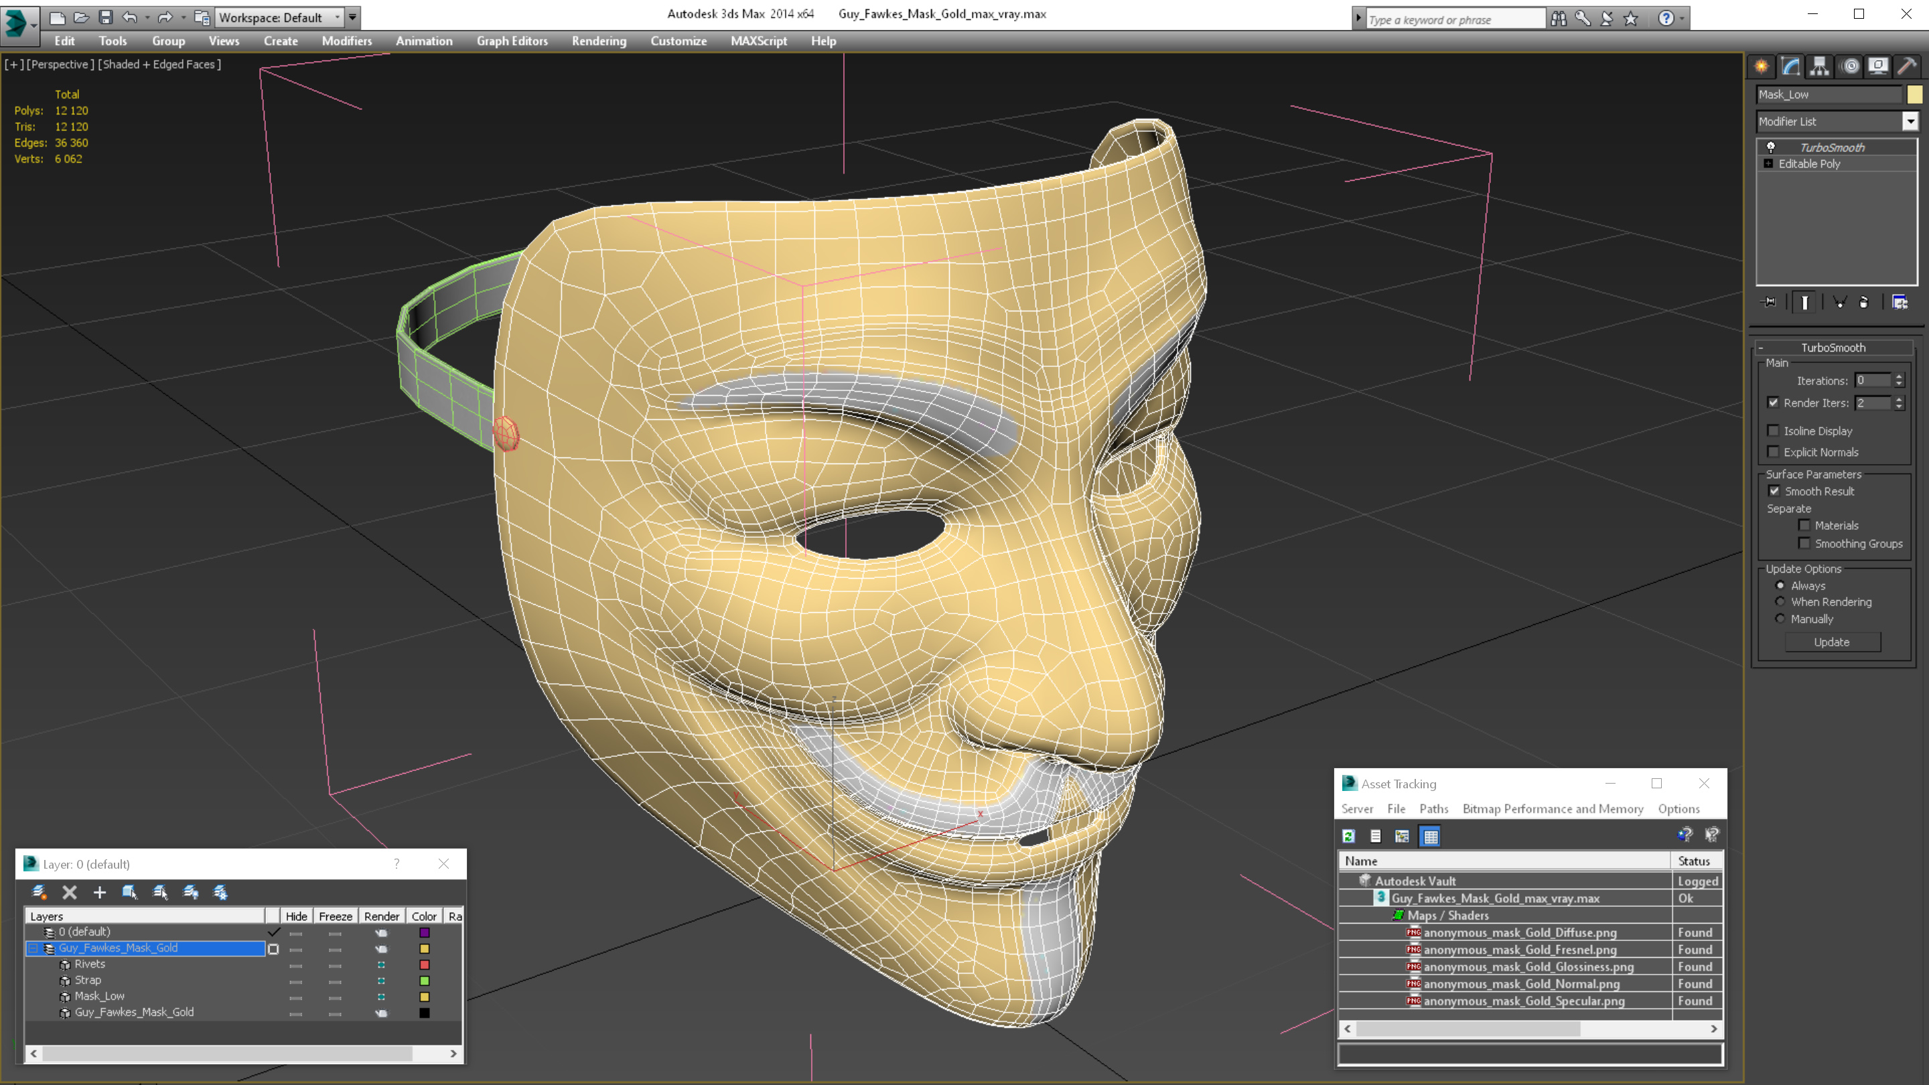Collapse the Guy_Fawkes_Mask_Gold layer tree

[x=33, y=948]
